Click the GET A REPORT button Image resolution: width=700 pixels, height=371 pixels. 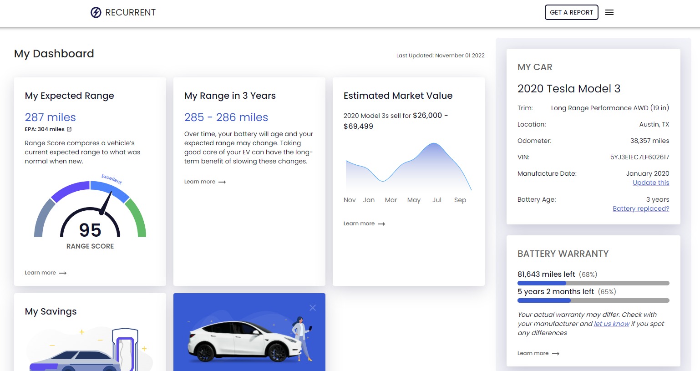(x=571, y=12)
